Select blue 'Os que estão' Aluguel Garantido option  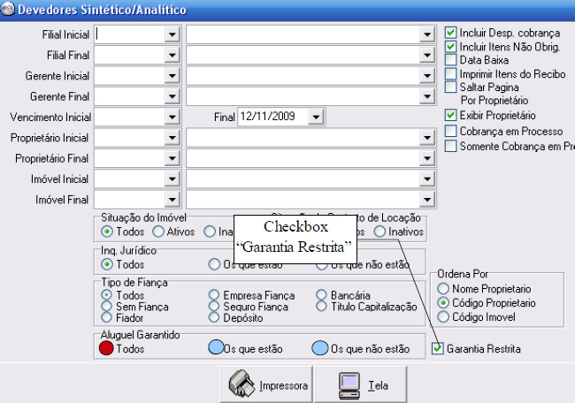coord(215,348)
